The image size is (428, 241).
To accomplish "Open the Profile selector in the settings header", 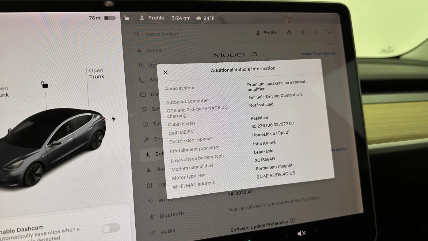I will (x=266, y=33).
